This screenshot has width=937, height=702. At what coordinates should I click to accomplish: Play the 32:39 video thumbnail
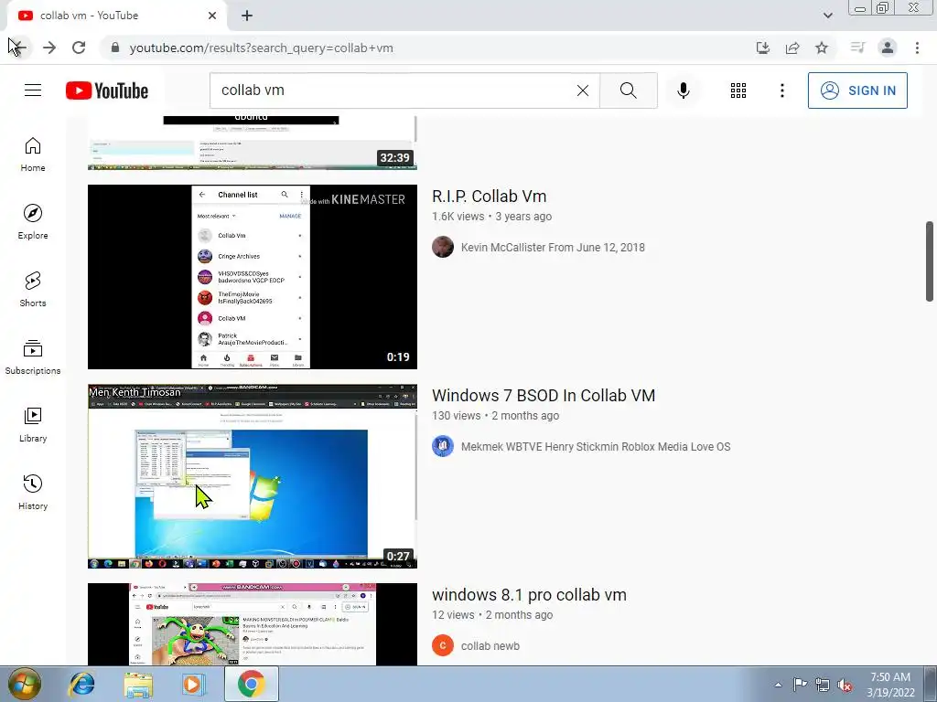(x=253, y=143)
